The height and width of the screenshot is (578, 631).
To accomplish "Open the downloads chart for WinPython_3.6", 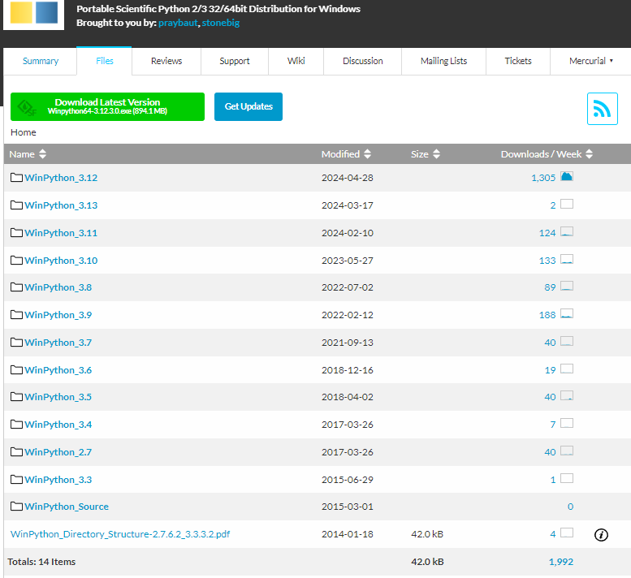I will tap(567, 369).
